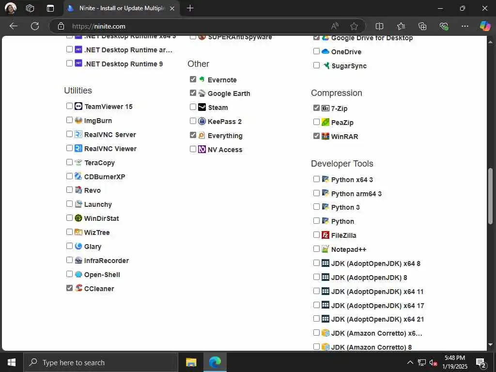Open the Copilot sidebar icon

pyautogui.click(x=485, y=26)
